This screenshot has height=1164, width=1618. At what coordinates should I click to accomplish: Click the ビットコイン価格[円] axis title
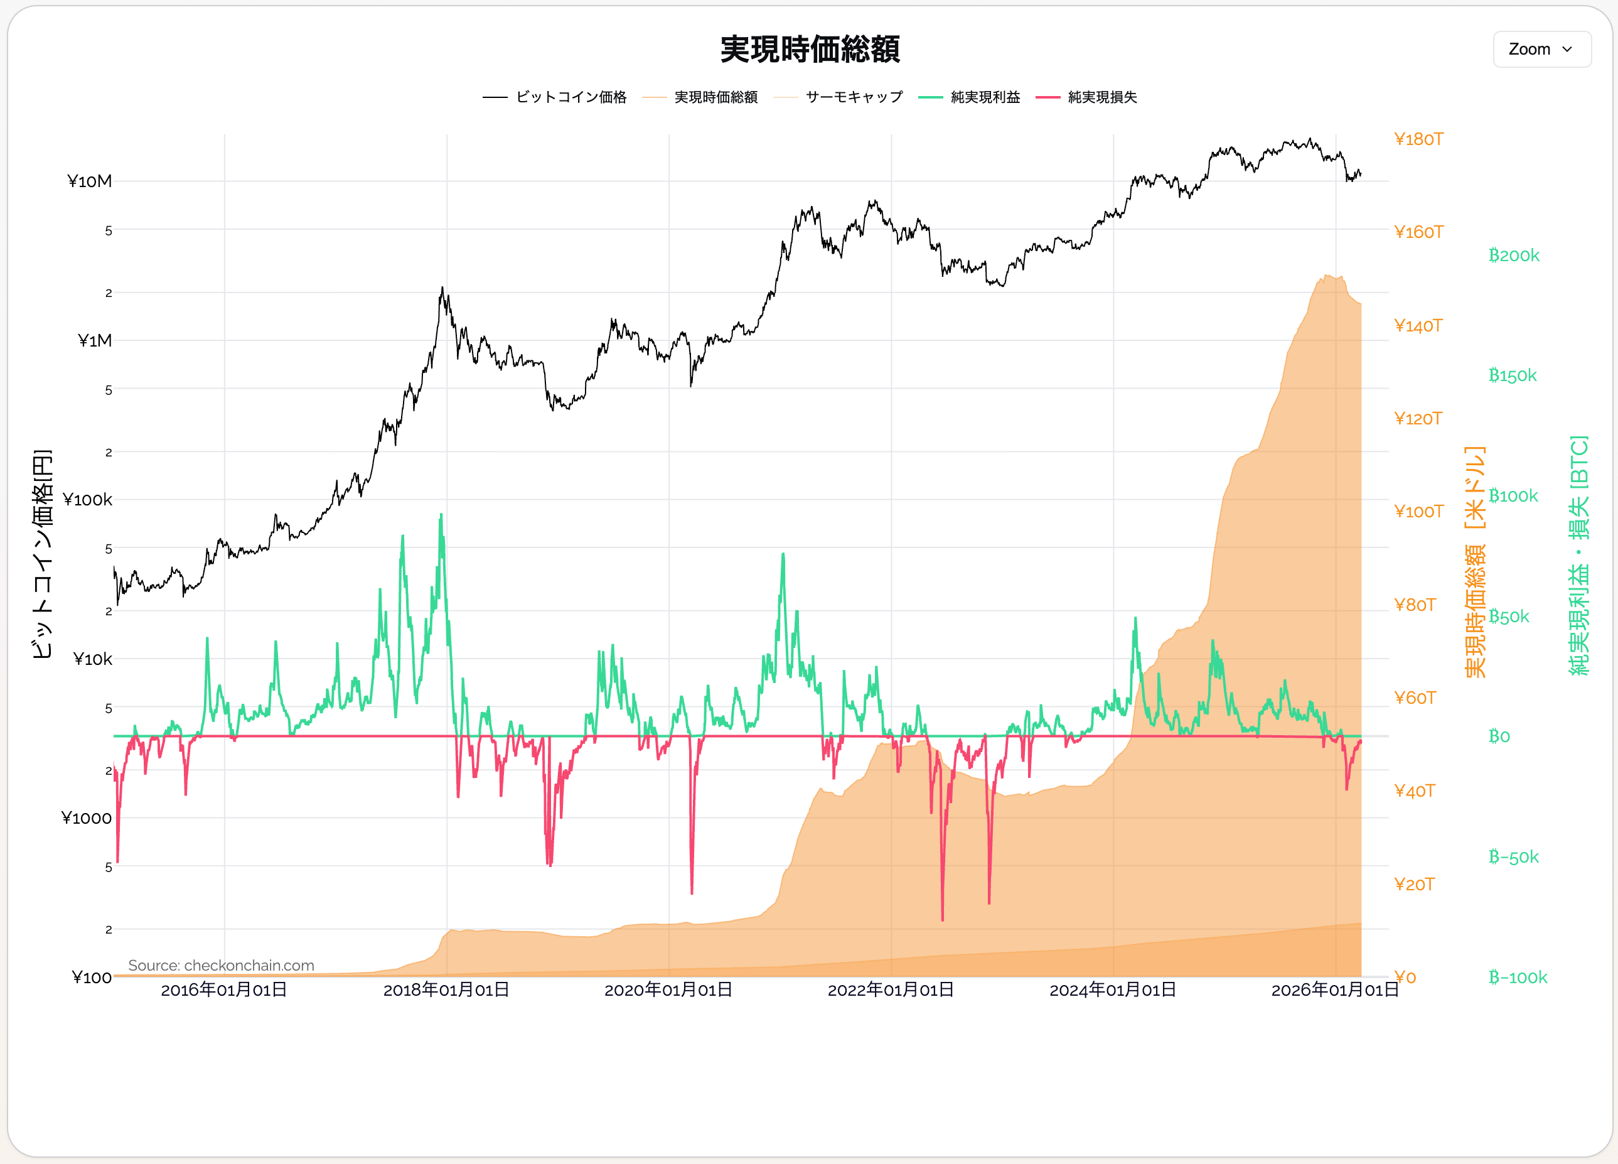pyautogui.click(x=43, y=553)
